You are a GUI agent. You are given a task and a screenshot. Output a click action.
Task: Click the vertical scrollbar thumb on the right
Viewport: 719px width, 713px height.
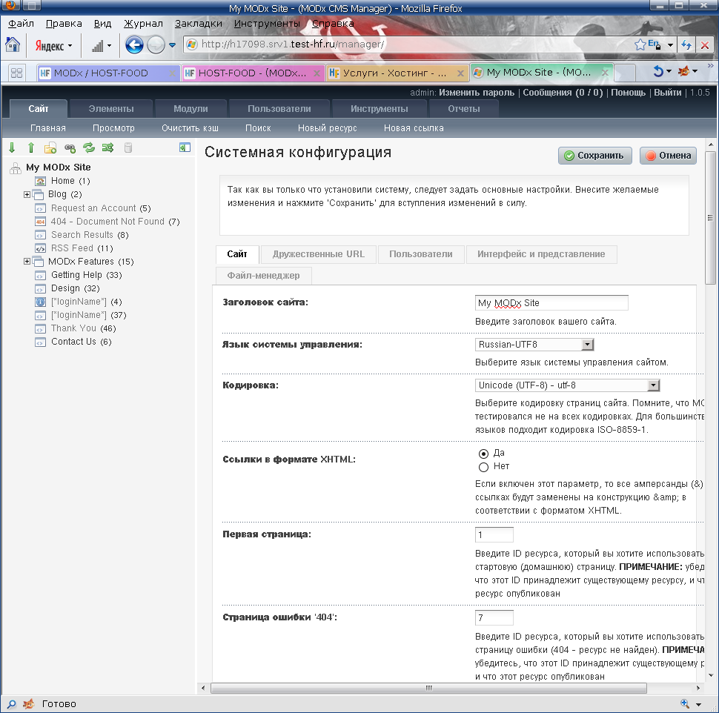pos(710,218)
